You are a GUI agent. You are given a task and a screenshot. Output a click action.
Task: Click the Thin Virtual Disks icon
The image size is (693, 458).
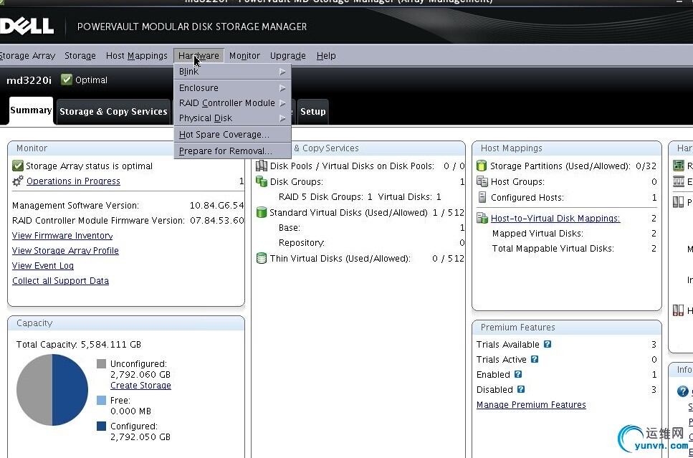coord(262,258)
